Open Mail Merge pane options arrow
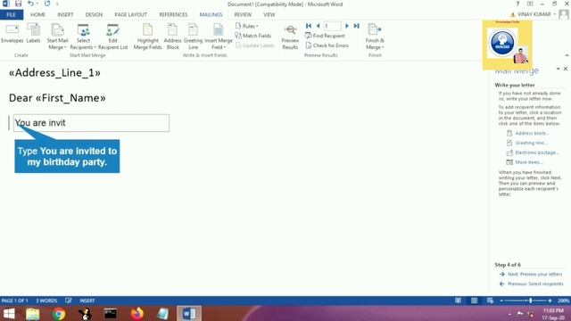Screen dimensions: 571x321 pyautogui.click(x=558, y=69)
